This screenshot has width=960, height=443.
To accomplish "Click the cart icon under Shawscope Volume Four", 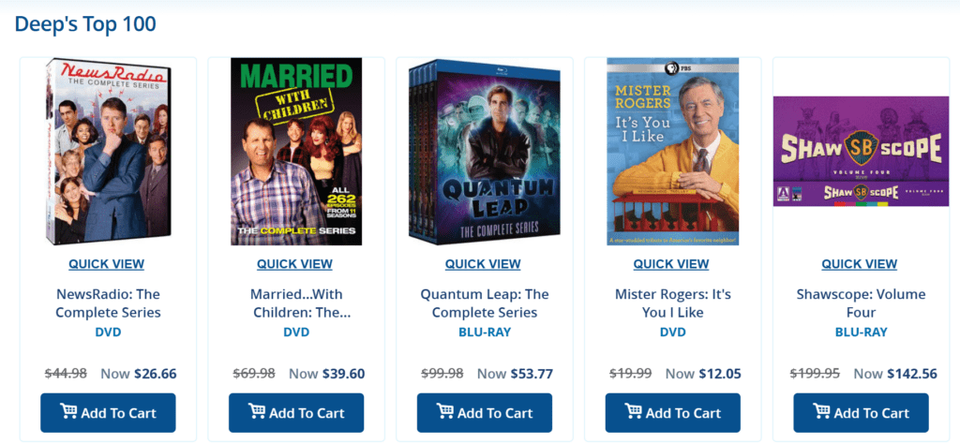I will [x=821, y=412].
